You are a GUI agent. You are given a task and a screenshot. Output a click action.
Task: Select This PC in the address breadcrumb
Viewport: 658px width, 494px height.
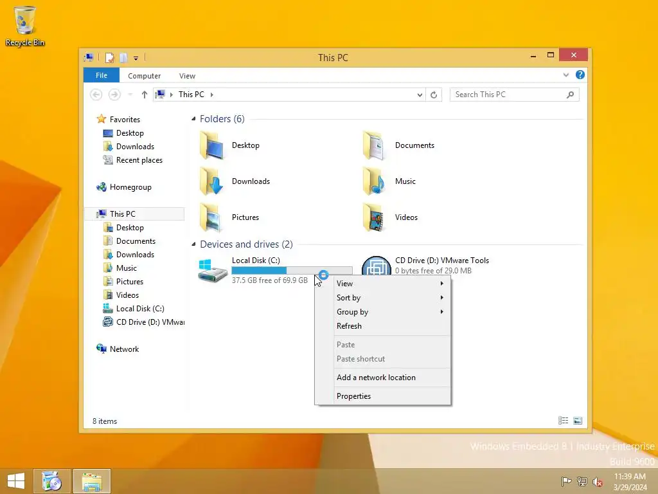point(191,95)
